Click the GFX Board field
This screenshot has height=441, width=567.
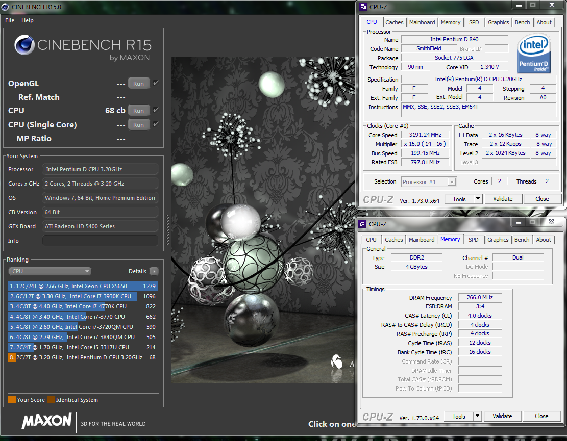tap(100, 226)
